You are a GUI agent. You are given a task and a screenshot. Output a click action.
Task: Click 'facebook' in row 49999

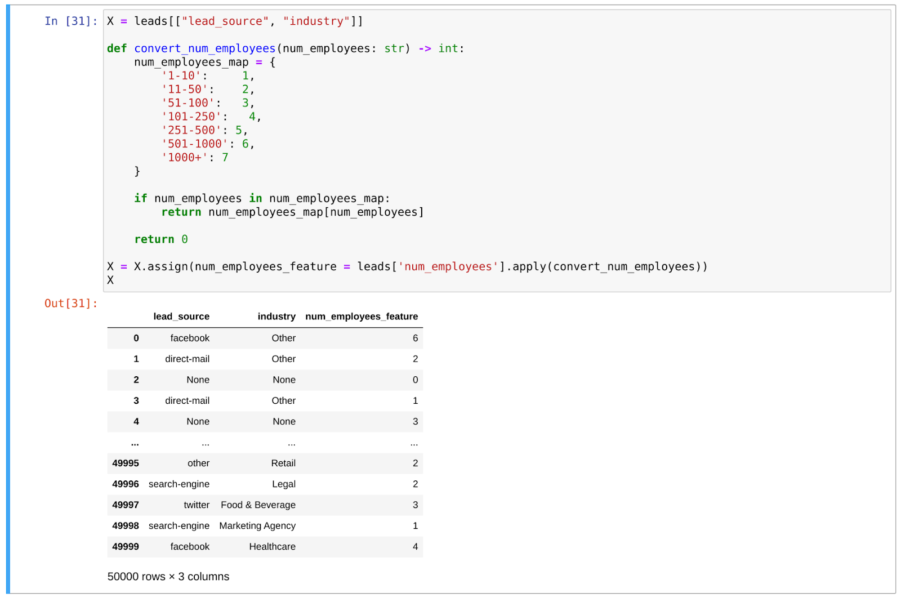click(190, 546)
